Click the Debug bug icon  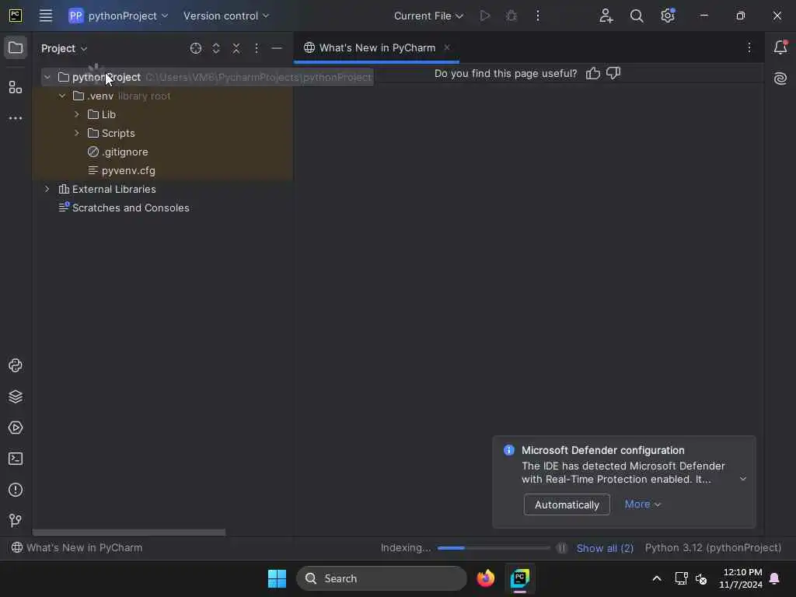(x=511, y=16)
